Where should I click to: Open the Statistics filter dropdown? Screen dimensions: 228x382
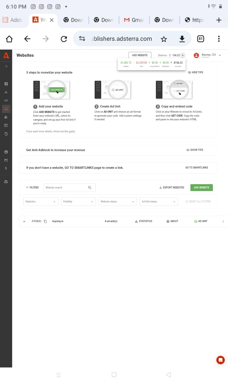click(x=41, y=202)
